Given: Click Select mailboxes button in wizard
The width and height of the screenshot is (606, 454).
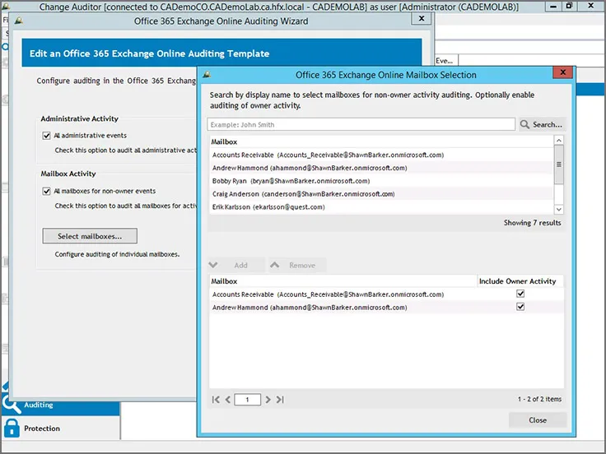Looking at the screenshot, I should [x=90, y=236].
